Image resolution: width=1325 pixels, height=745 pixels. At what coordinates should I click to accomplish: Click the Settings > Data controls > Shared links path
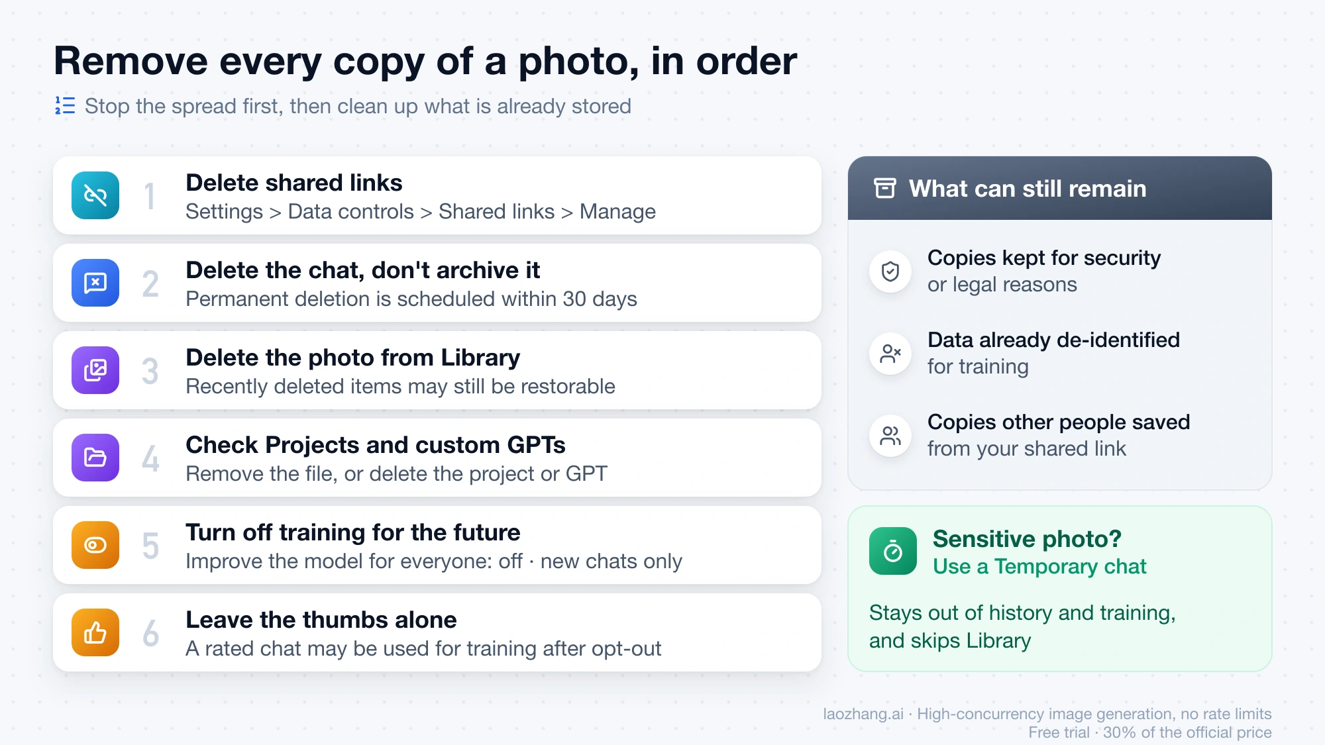[x=421, y=212]
